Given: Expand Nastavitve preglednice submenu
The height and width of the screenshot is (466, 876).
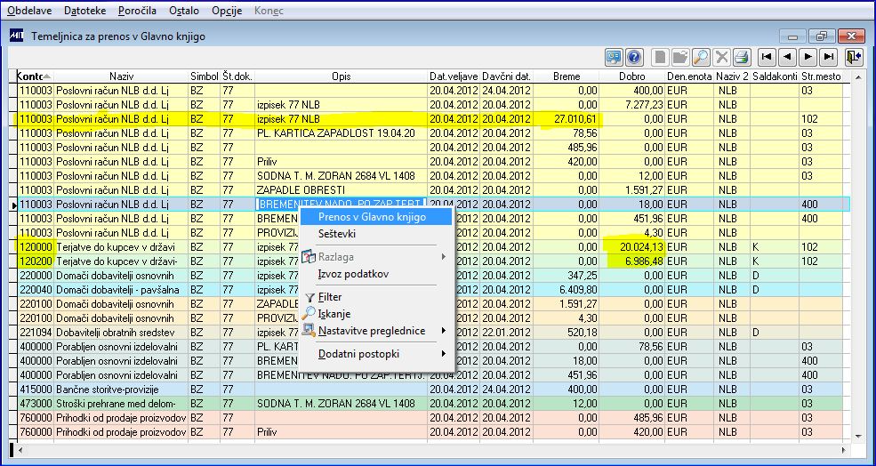Looking at the screenshot, I should click(x=372, y=331).
